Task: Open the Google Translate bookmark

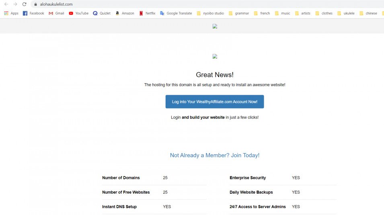Action: (x=176, y=13)
